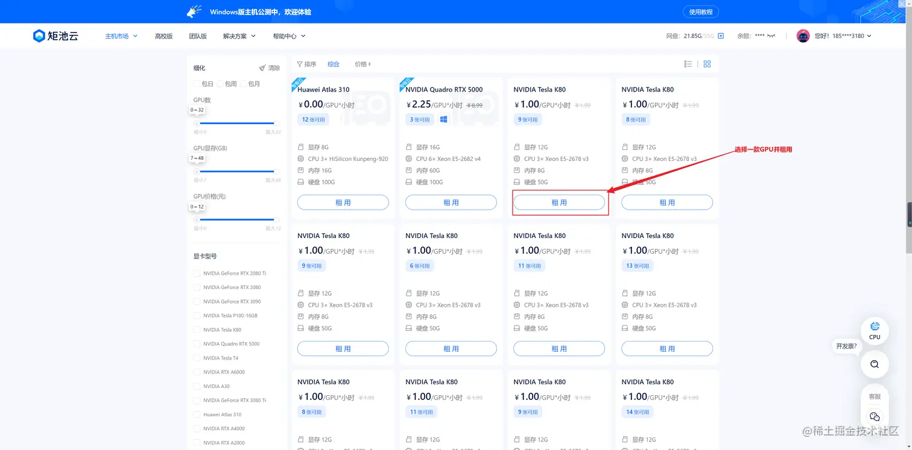Open the 主机市场 dropdown menu
This screenshot has height=450, width=912.
point(121,36)
